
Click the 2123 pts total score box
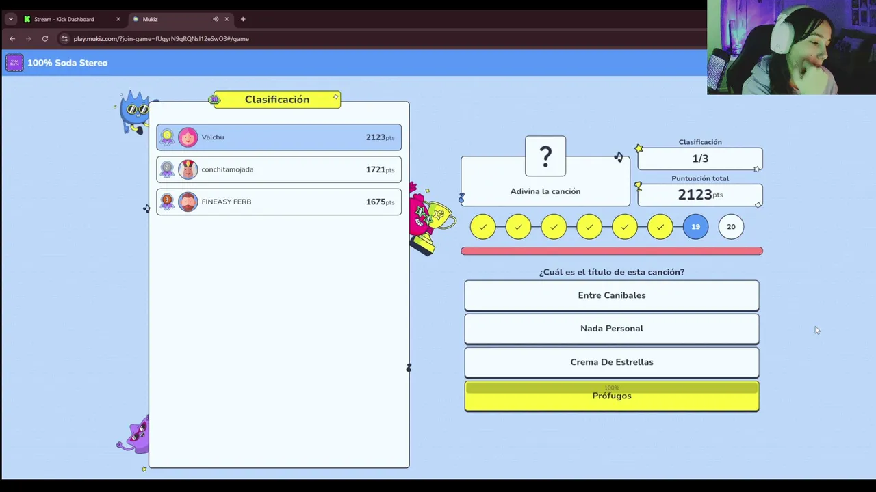point(700,195)
